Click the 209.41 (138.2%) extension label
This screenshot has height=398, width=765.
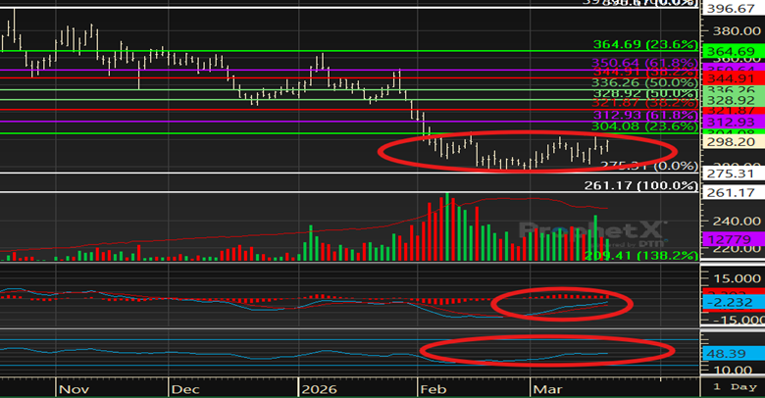coord(641,256)
